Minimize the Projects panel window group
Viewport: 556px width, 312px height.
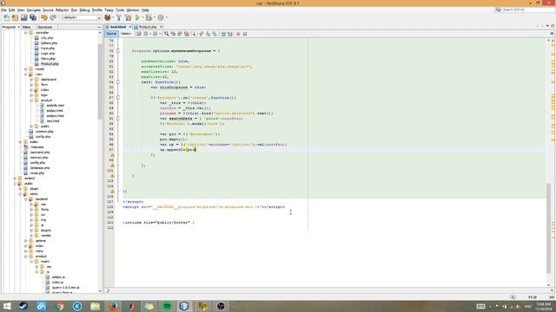pyautogui.click(x=99, y=27)
